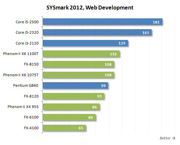Click the Phenom II X6 1100T label
This screenshot has width=180, height=145.
[21, 54]
